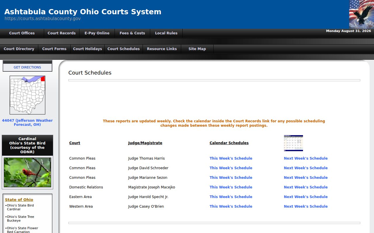The image size is (374, 233).
Task: Open Judge Marianne Sezon Next Week's Schedule
Action: click(x=306, y=178)
